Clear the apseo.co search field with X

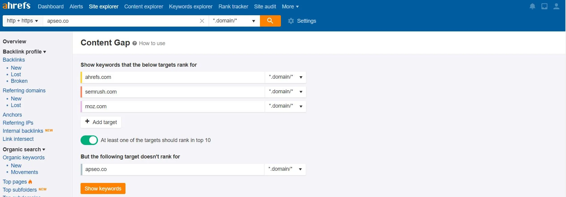click(x=202, y=21)
